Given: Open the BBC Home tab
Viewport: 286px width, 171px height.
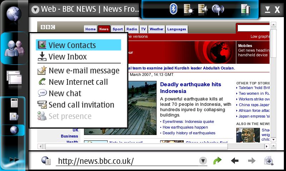Looking at the screenshot, I should point(90,29).
